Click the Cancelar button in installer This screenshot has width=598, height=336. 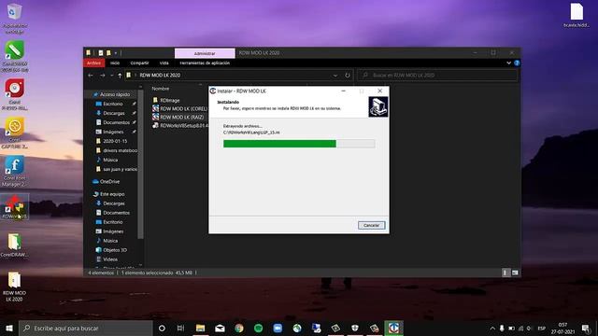tap(372, 225)
